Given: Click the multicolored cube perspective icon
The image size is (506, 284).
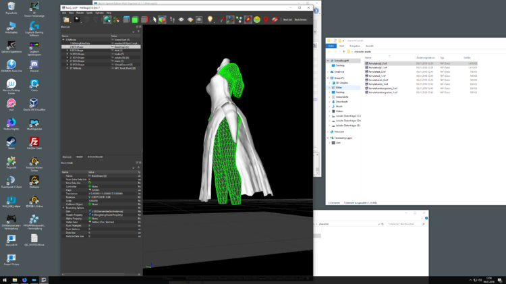Looking at the screenshot, I should [162, 20].
